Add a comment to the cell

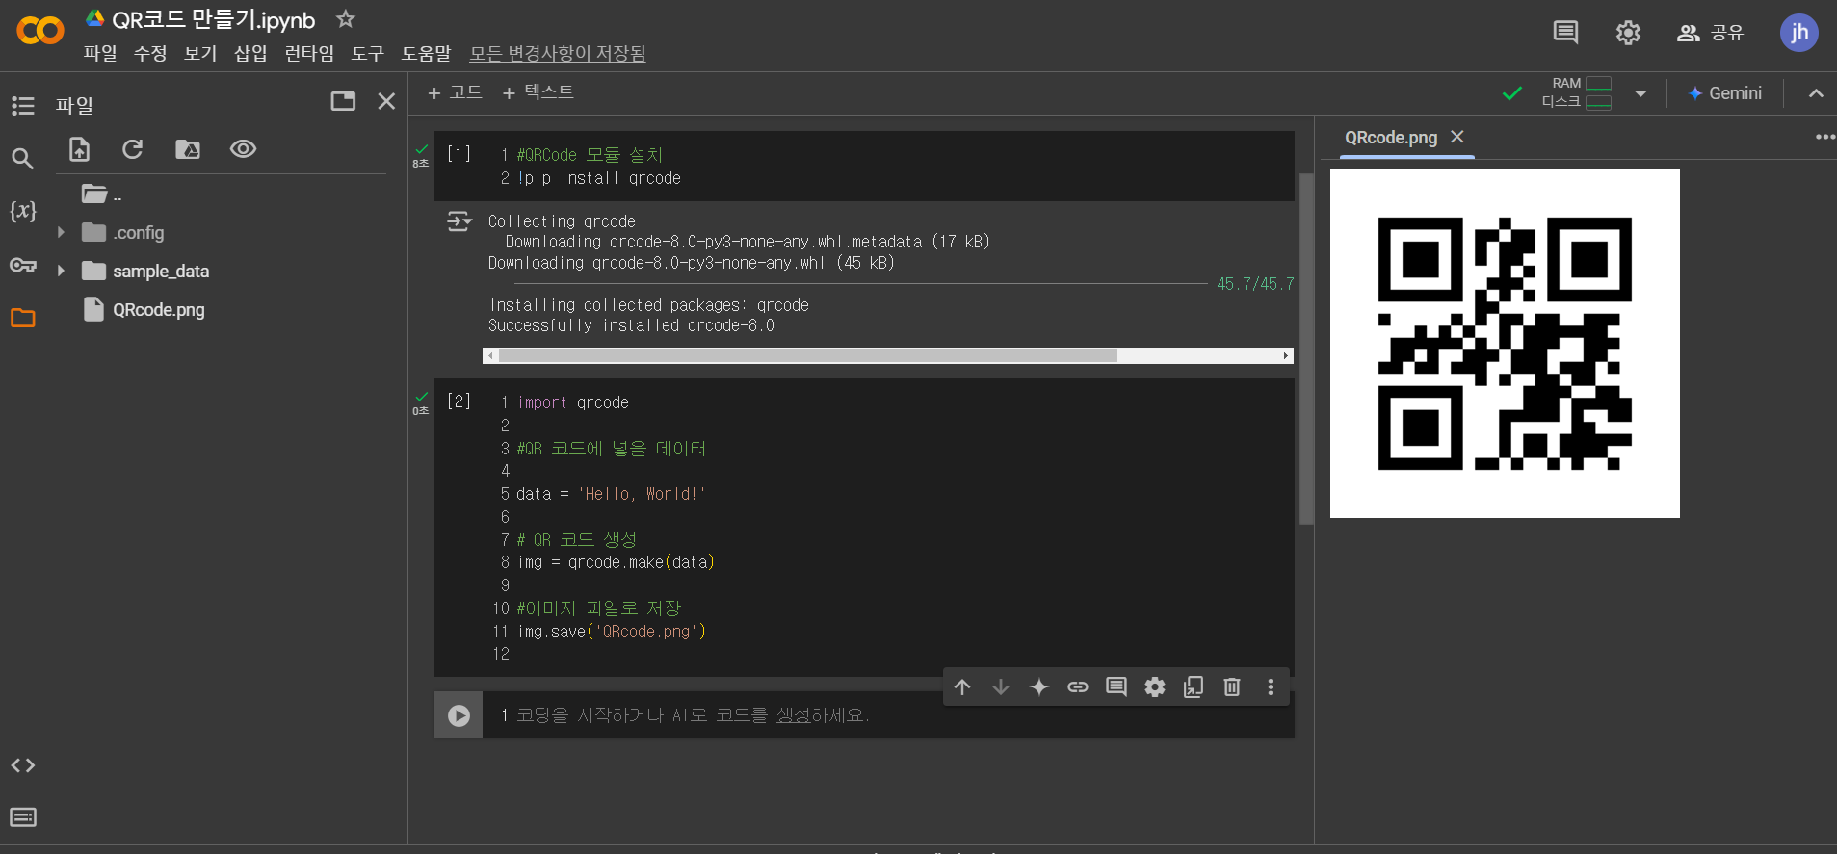[1116, 686]
